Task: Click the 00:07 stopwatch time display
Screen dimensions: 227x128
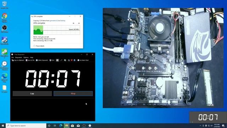Action: tap(53, 79)
